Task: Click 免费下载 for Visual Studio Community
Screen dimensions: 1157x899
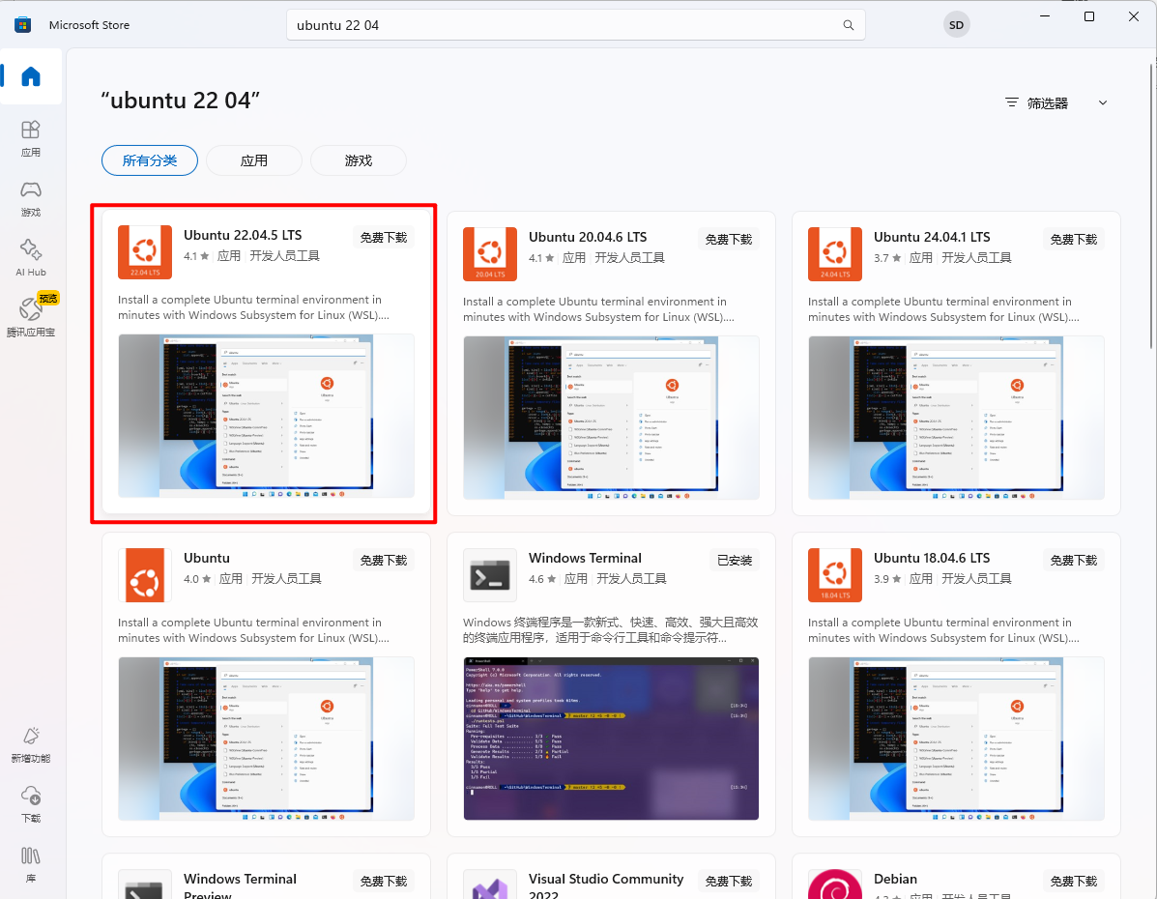Action: coord(728,882)
